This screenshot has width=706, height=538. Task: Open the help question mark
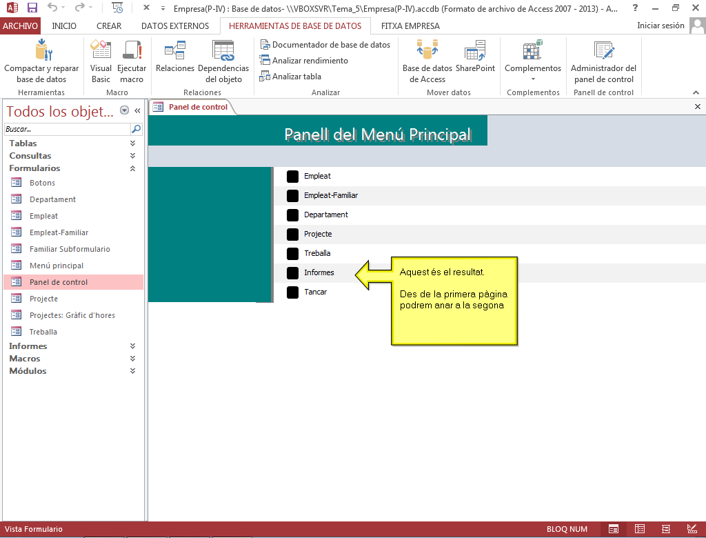tap(635, 8)
